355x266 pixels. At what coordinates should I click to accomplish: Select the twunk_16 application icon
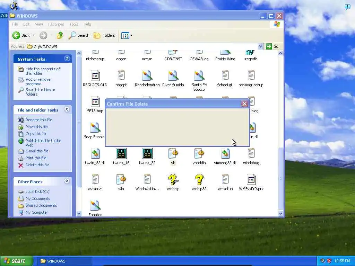(121, 153)
